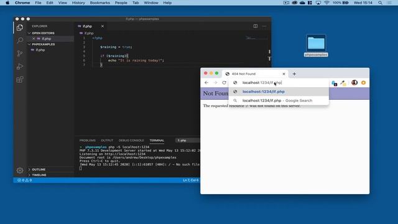Click the Chrome profile avatar
Viewport: 398px width, 224px height.
[354, 83]
